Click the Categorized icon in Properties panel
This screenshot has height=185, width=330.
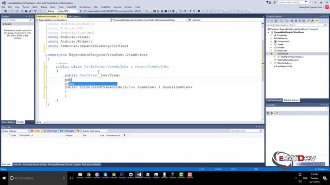pyautogui.click(x=268, y=113)
